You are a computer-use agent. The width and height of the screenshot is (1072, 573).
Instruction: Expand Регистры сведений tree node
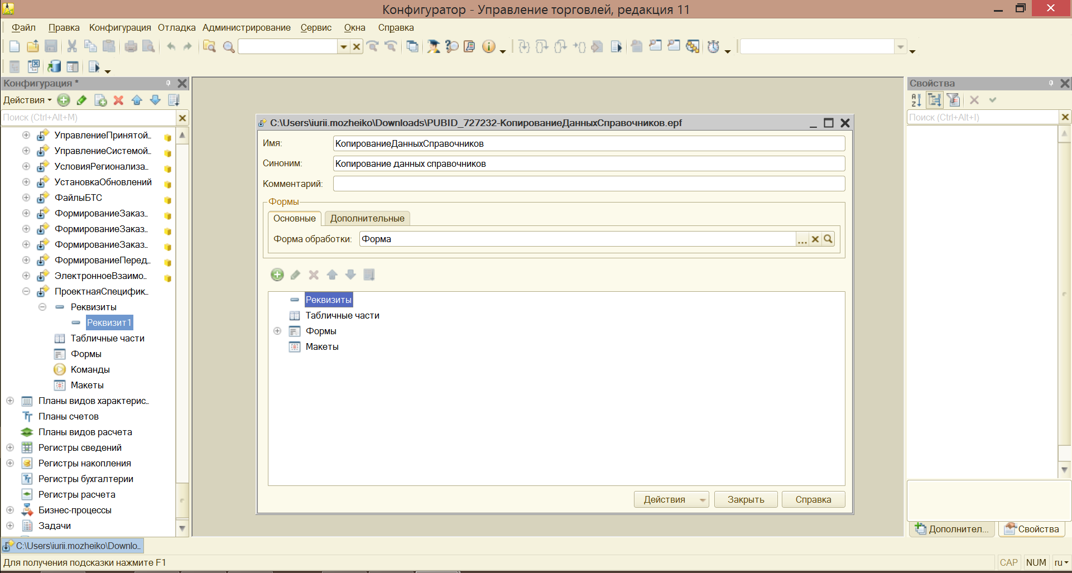[10, 447]
